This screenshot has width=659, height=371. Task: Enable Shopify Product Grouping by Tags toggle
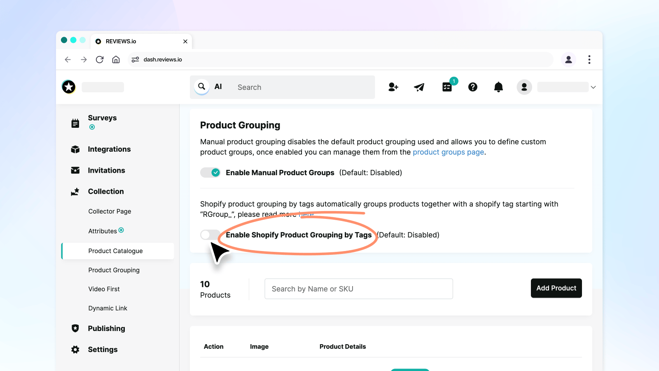[x=210, y=235]
